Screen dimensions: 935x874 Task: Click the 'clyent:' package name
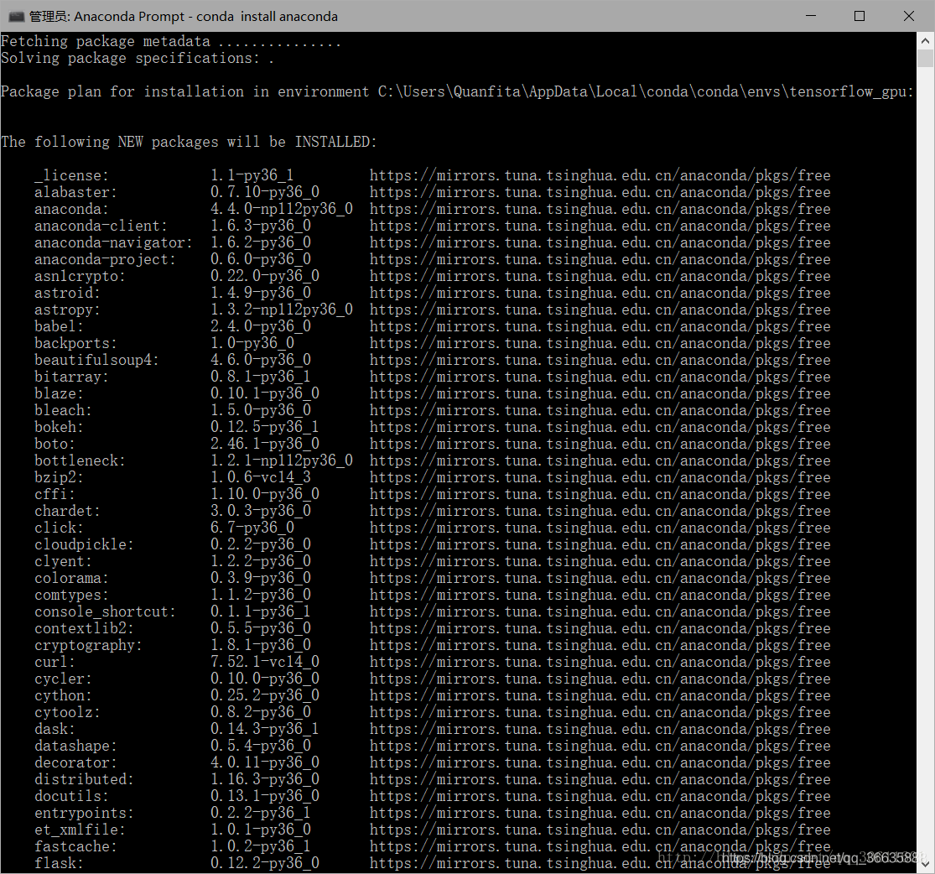(63, 561)
